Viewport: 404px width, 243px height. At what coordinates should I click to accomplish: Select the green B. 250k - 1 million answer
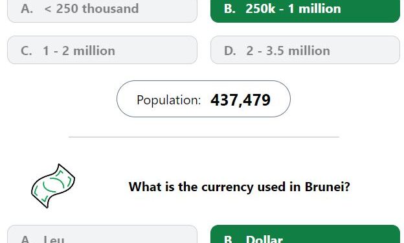point(305,11)
